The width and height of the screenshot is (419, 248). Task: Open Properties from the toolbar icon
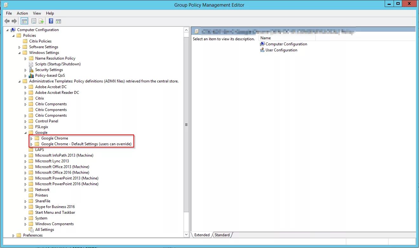34,21
